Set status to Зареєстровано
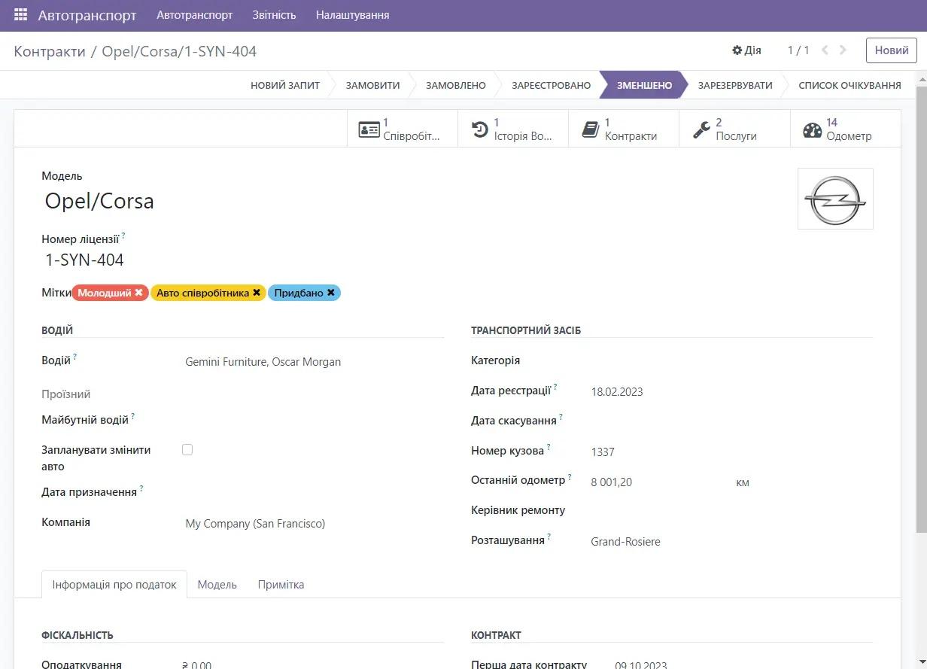The height and width of the screenshot is (669, 927). tap(551, 85)
